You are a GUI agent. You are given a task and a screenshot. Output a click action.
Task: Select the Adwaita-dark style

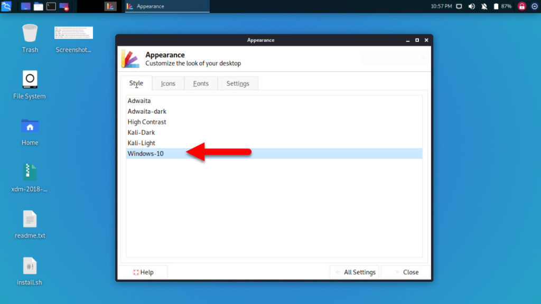(x=147, y=111)
